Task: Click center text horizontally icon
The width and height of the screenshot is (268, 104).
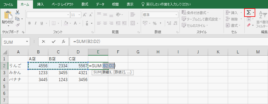Action: coord(105,23)
